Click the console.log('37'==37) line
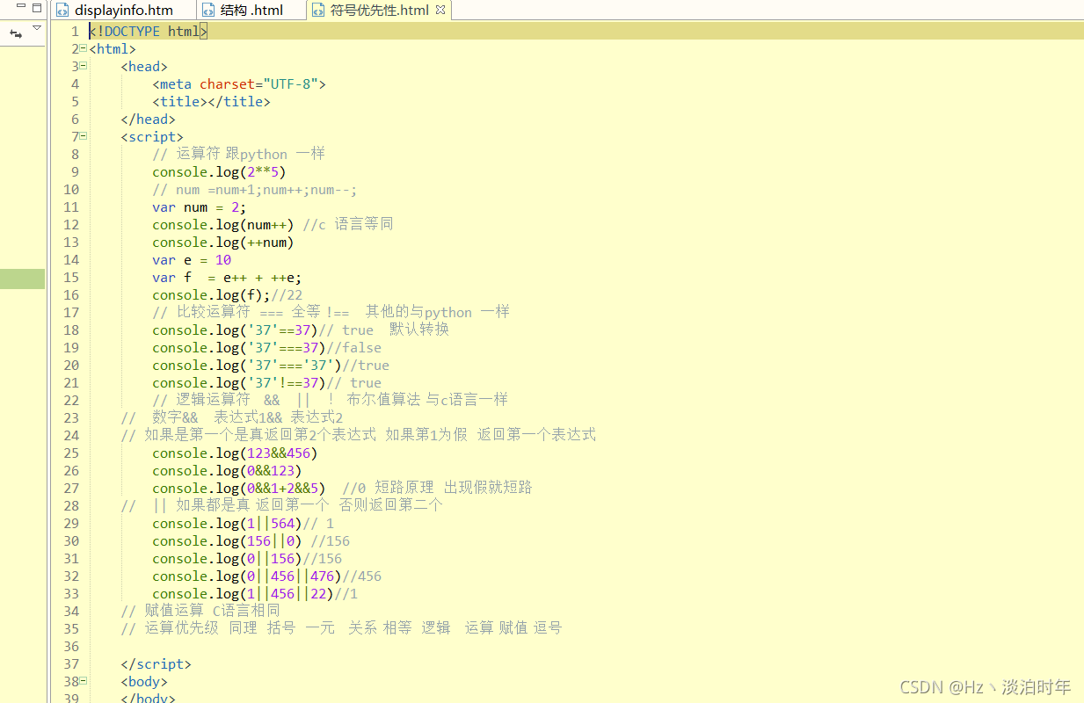The width and height of the screenshot is (1084, 703). click(301, 330)
